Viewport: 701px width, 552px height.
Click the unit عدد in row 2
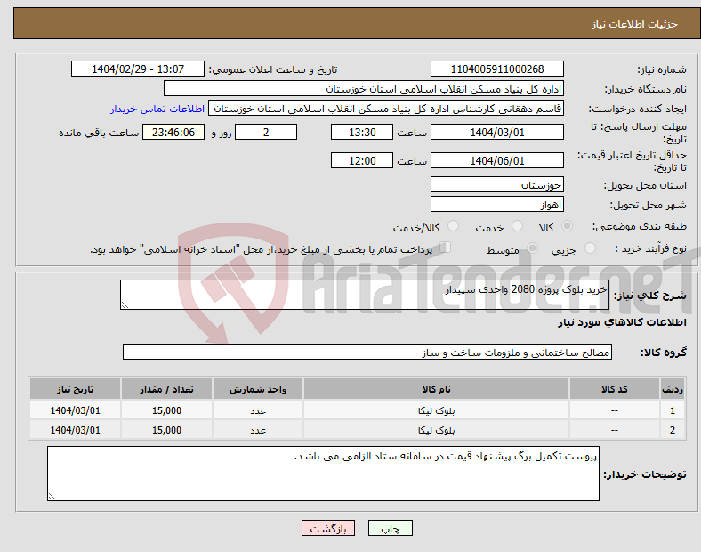tap(258, 430)
